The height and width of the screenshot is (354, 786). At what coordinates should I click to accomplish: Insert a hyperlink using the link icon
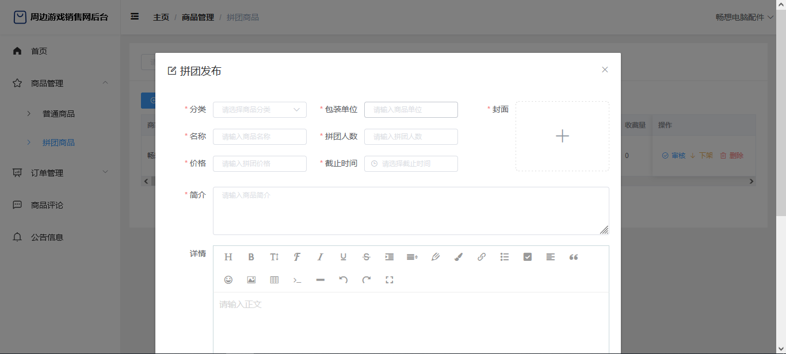[482, 257]
